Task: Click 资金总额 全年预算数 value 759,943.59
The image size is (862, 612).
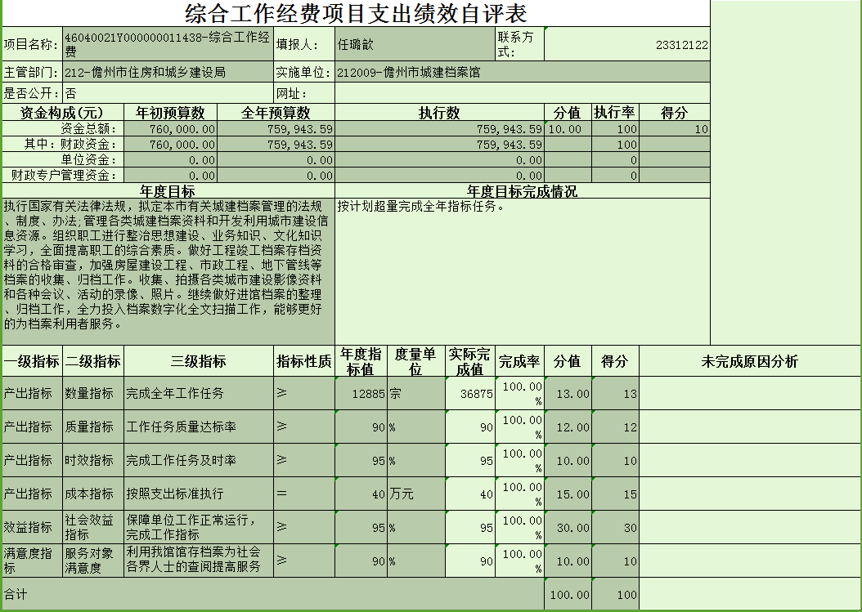Action: click(276, 129)
